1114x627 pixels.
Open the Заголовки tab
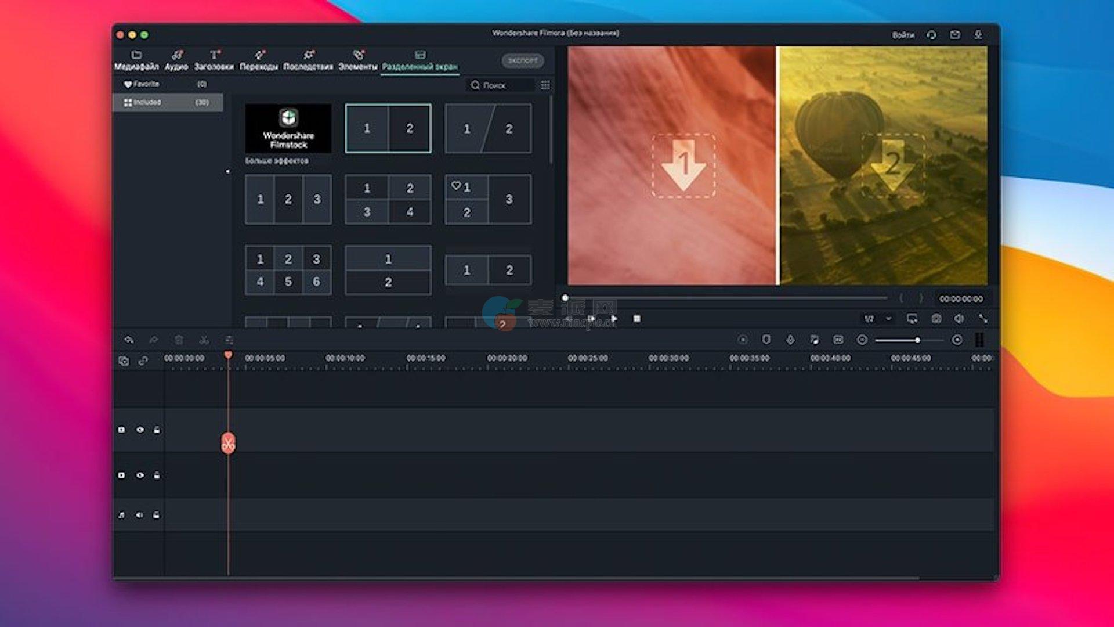214,60
